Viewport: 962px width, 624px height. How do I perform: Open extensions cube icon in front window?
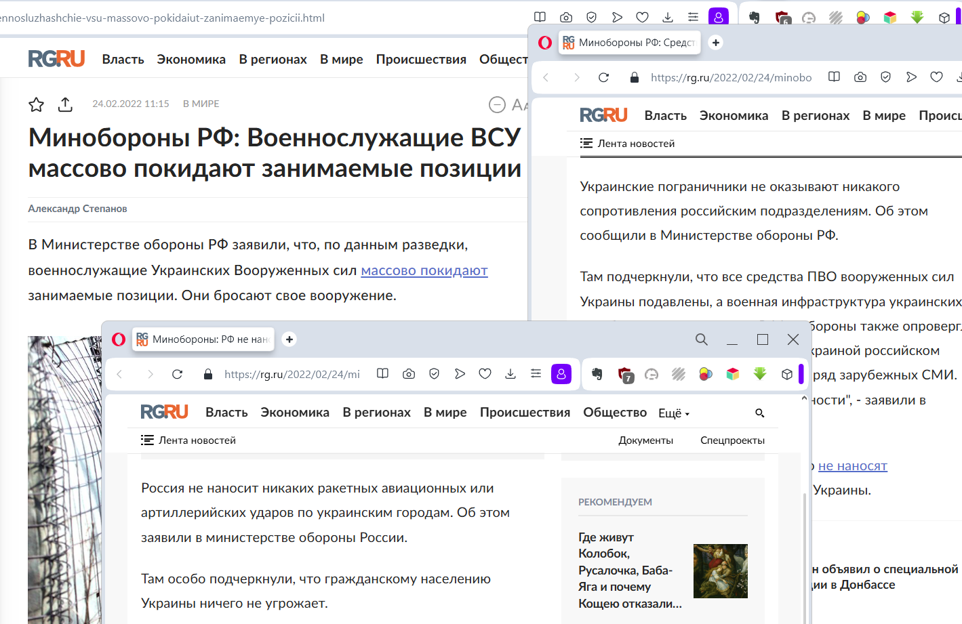pyautogui.click(x=787, y=374)
